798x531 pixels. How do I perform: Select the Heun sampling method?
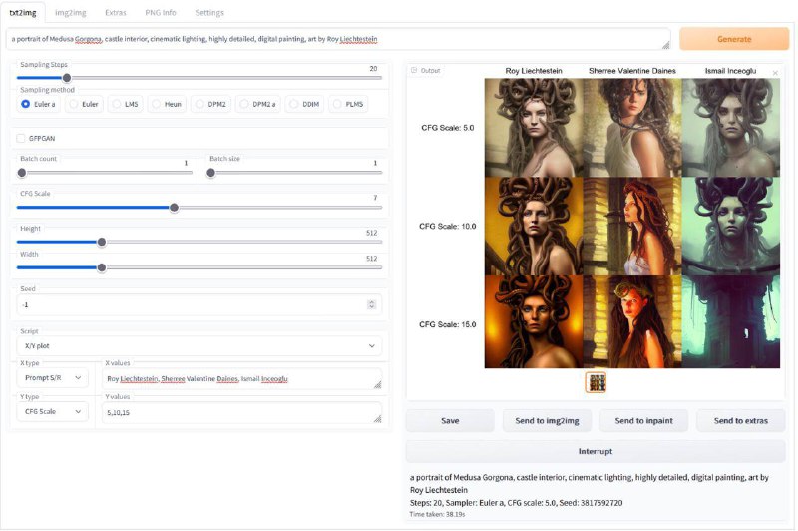[167, 104]
